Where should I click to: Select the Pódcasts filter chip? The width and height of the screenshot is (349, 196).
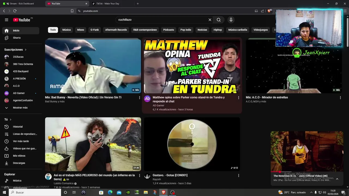(x=169, y=30)
